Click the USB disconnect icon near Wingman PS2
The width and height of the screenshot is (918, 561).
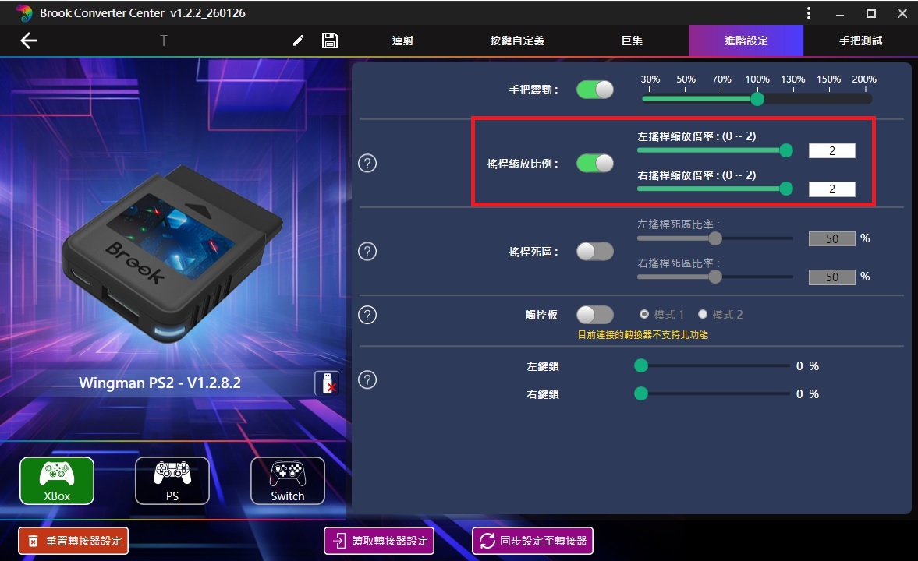(328, 383)
